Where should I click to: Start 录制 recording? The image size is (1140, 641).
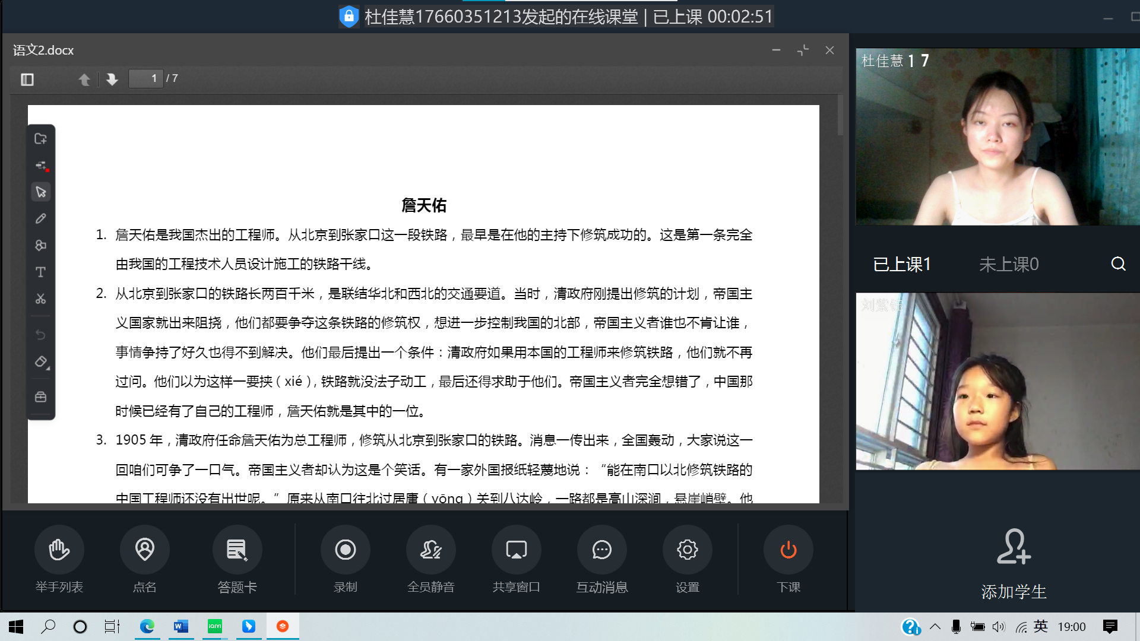345,559
